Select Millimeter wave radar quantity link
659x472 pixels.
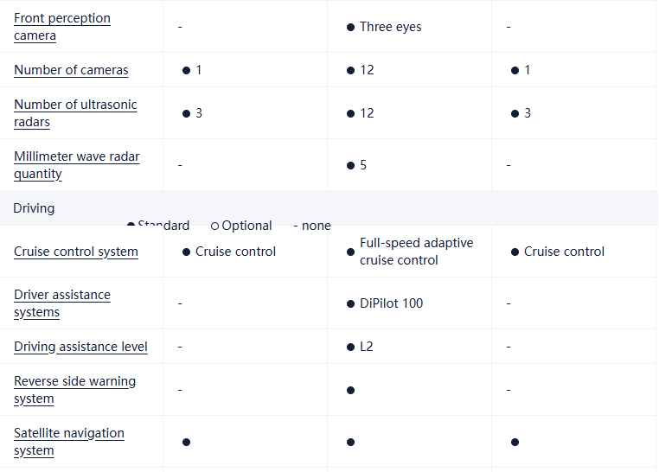point(76,165)
